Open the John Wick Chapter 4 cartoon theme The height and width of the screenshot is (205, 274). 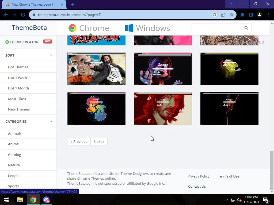pyautogui.click(x=96, y=69)
